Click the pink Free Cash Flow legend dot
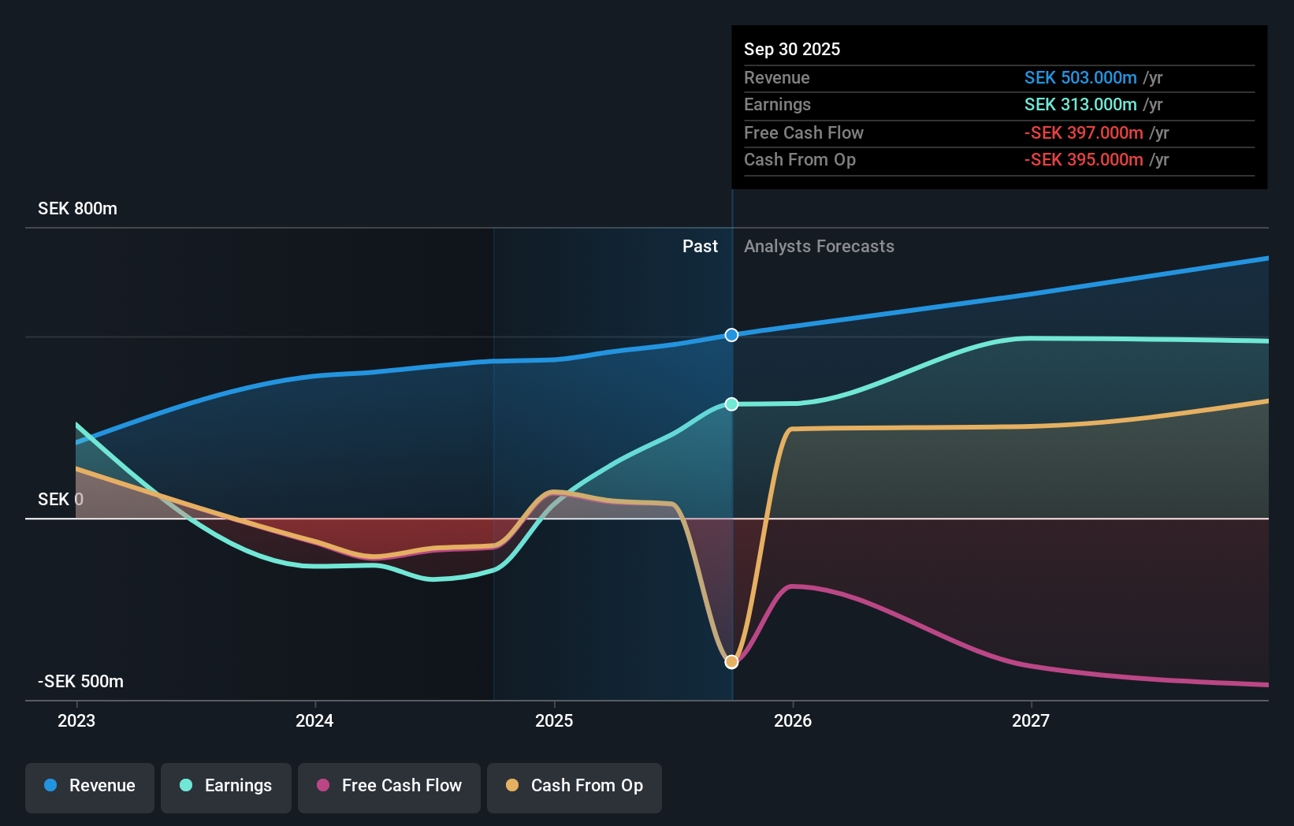1294x826 pixels. (322, 786)
